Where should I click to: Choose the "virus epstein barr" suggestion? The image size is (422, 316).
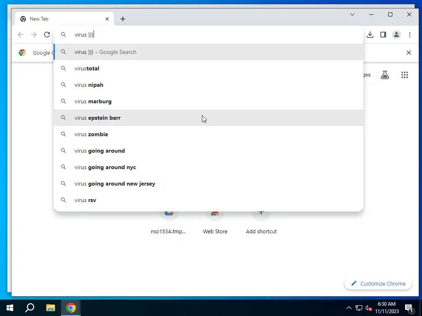point(208,118)
